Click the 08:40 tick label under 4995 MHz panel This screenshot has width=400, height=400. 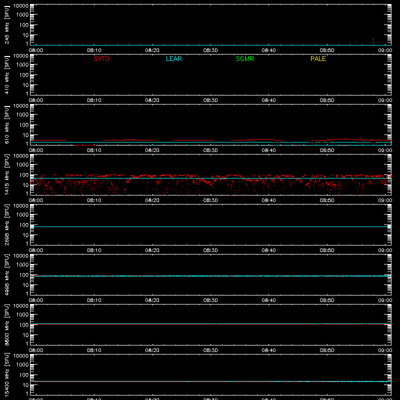268,300
